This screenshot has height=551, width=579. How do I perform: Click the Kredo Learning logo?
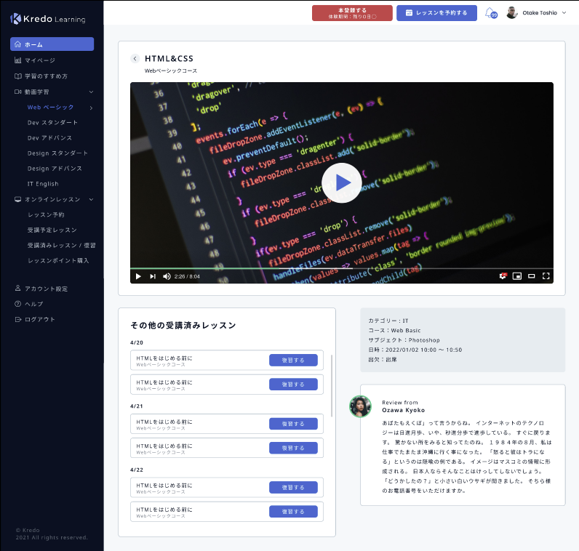48,19
